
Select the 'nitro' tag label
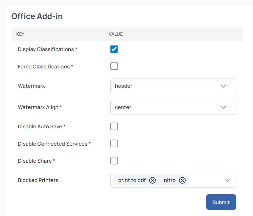(x=170, y=180)
